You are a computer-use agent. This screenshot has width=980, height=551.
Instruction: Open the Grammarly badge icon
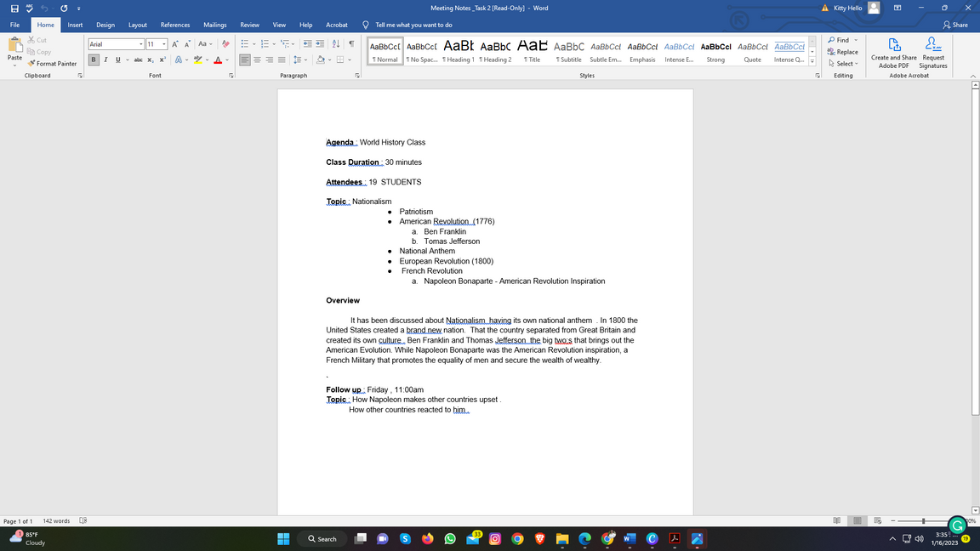[x=957, y=525]
